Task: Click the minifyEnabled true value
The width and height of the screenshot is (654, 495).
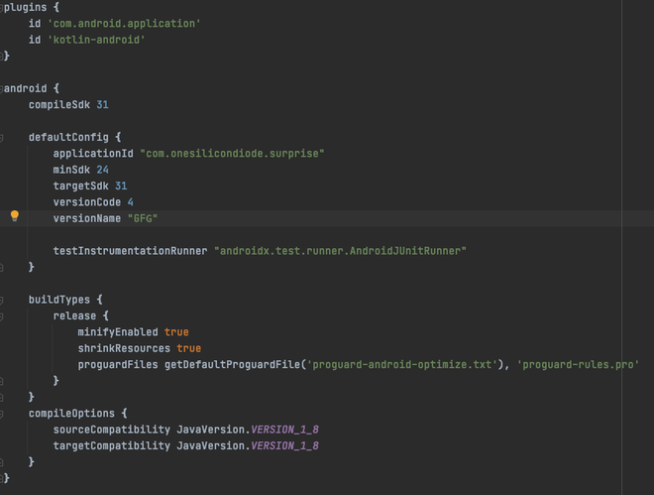Action: click(176, 331)
